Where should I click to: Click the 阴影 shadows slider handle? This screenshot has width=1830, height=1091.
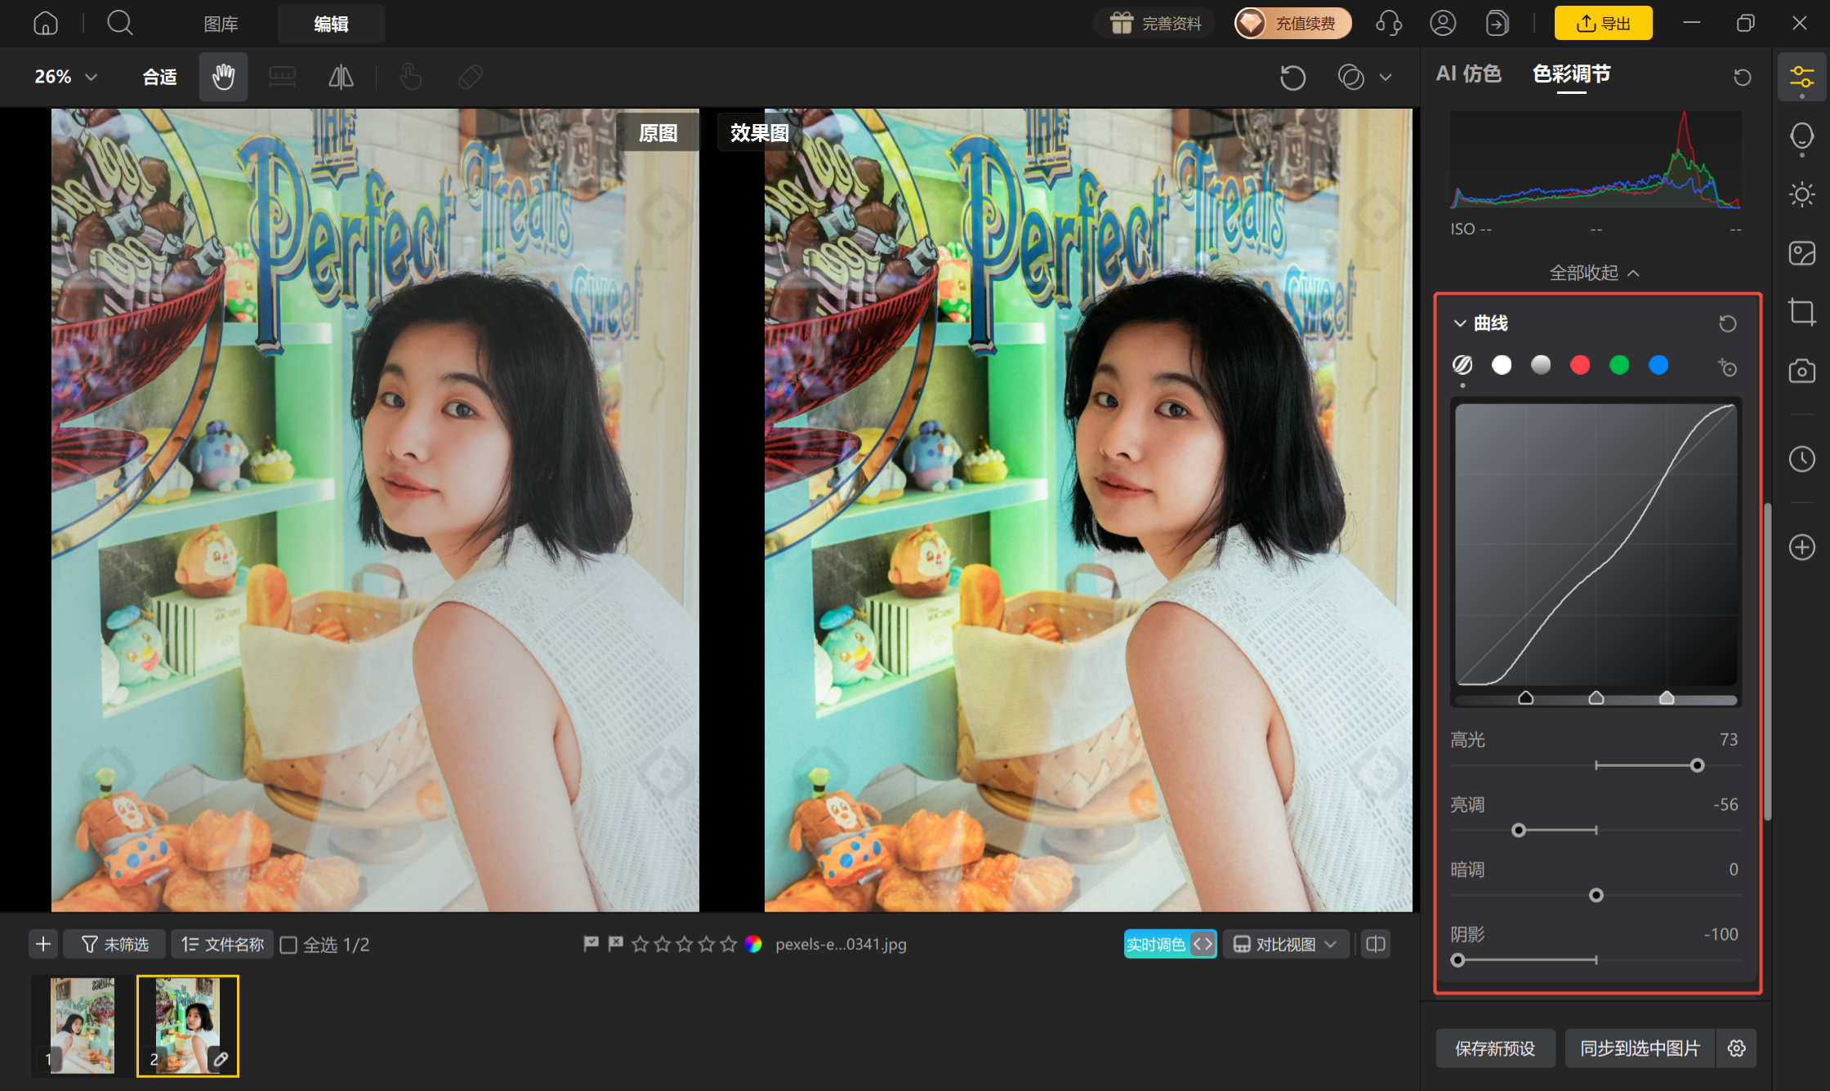click(x=1457, y=960)
